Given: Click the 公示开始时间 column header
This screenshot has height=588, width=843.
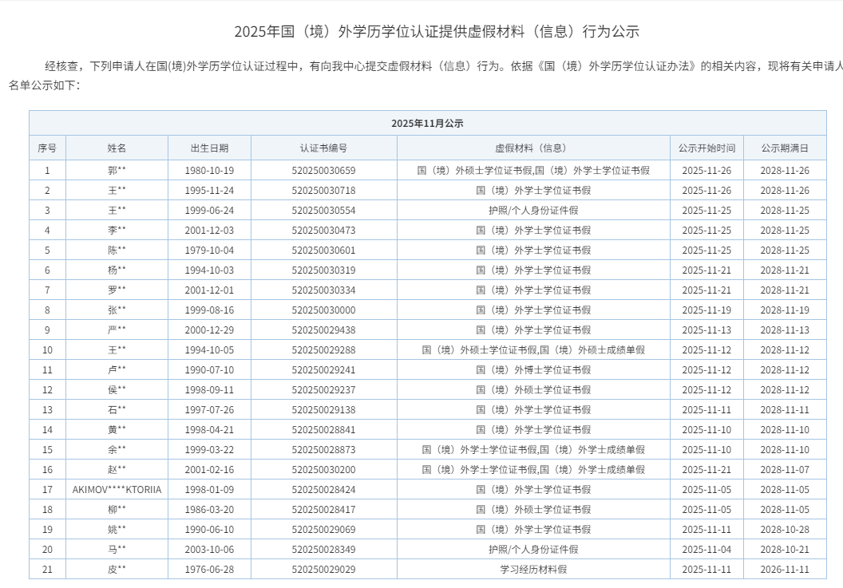Looking at the screenshot, I should [706, 148].
